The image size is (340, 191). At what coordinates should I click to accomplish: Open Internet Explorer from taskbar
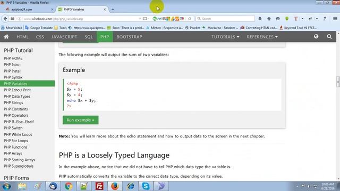pyautogui.click(x=130, y=186)
